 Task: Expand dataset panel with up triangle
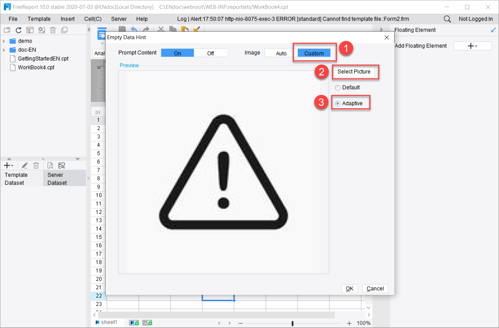click(9, 159)
